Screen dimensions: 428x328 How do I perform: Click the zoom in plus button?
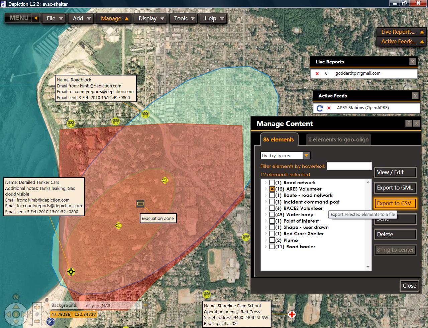click(x=37, y=307)
